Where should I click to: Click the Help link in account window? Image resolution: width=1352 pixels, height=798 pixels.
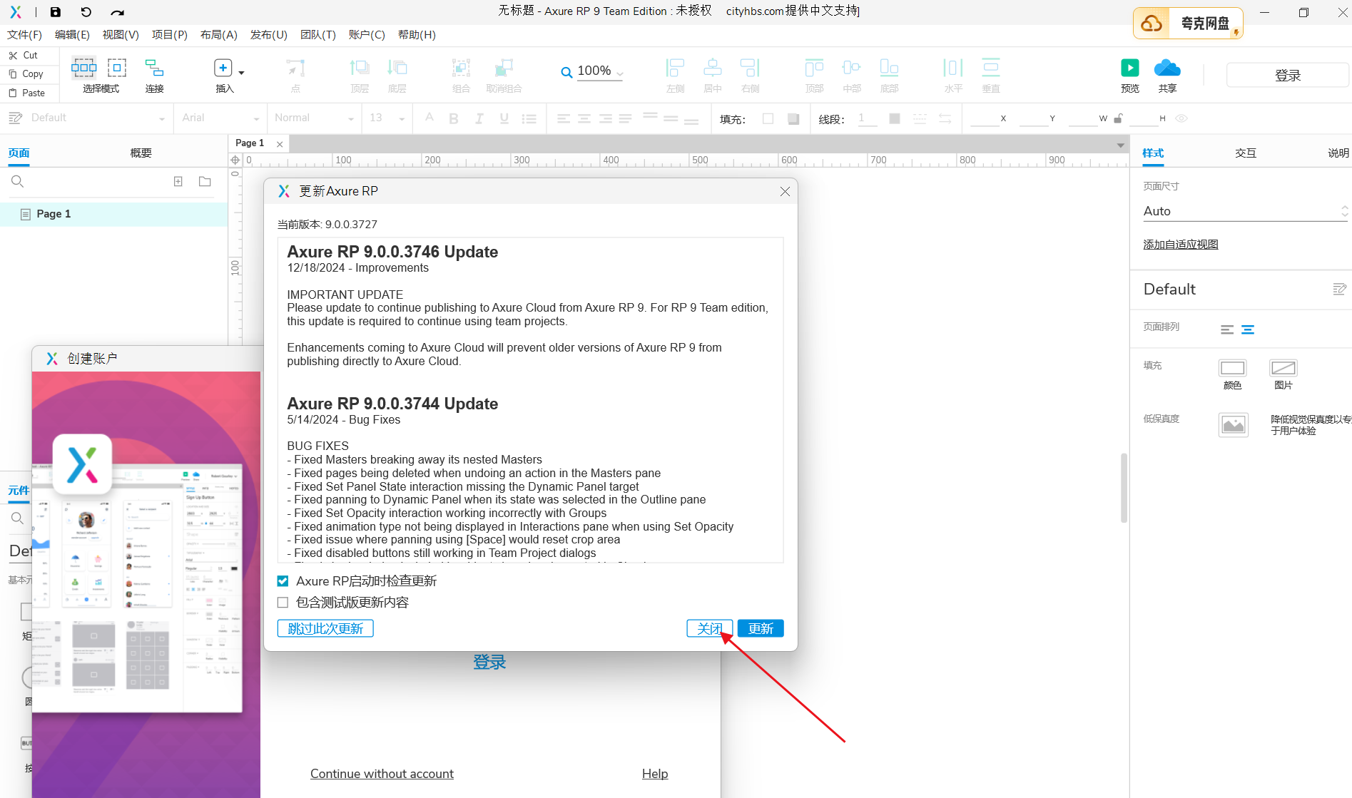coord(655,774)
